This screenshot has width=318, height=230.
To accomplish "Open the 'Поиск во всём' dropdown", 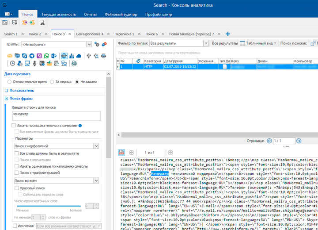I will click(96, 180).
